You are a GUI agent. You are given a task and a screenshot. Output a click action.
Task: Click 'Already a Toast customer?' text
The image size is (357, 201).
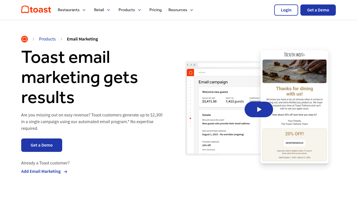tap(45, 163)
